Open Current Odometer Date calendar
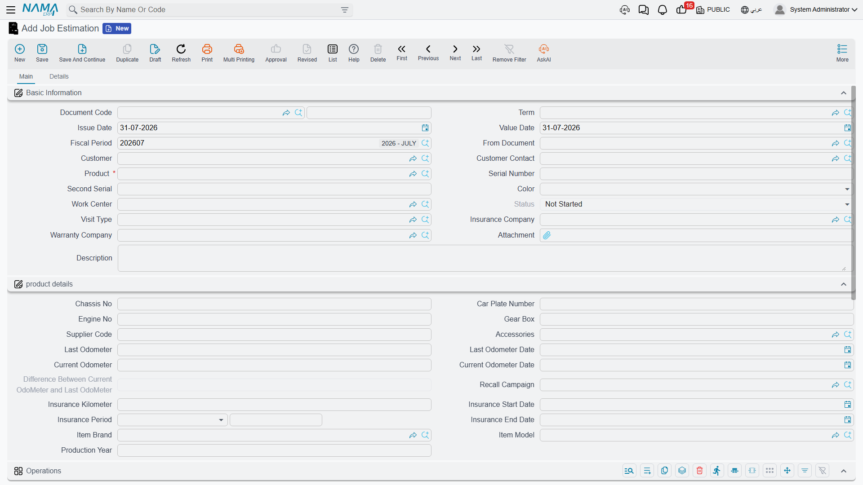The height and width of the screenshot is (485, 863). 848,365
